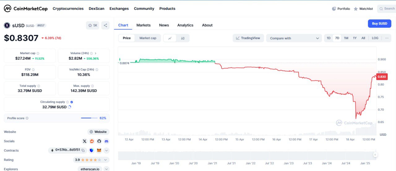Image resolution: width=396 pixels, height=171 pixels.
Task: Click the $118.29M FDV value
Action: [x=30, y=75]
